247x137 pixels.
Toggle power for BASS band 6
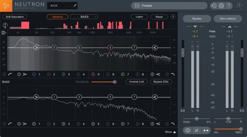[x=108, y=124]
